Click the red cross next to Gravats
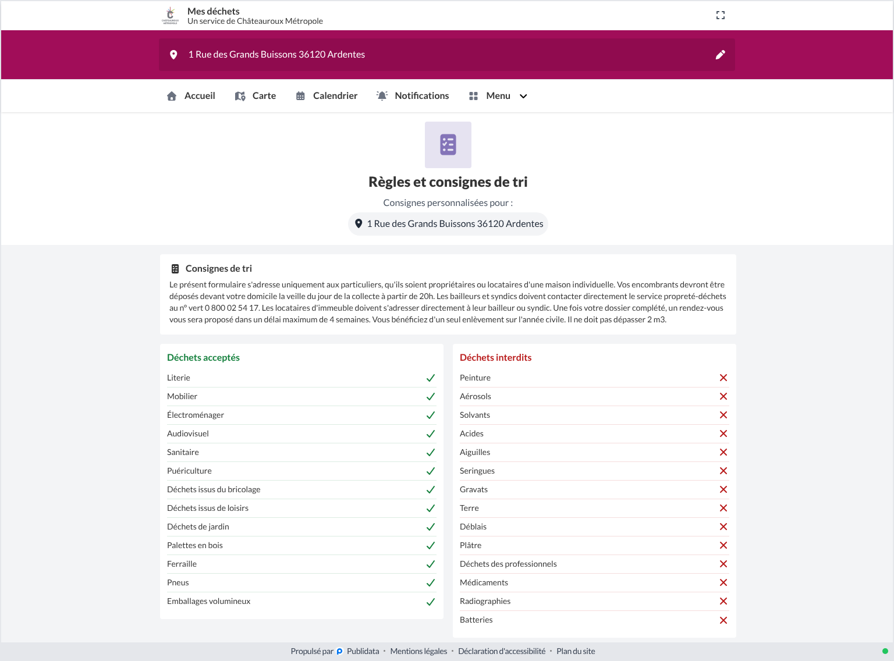 (723, 489)
